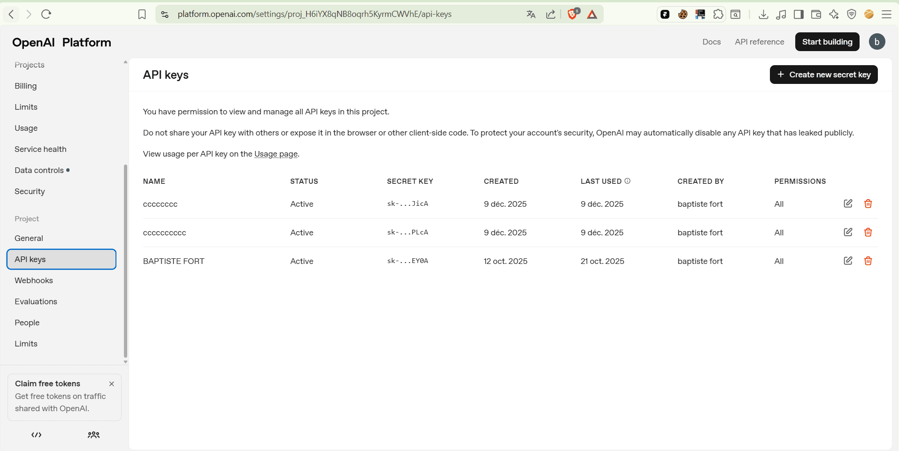This screenshot has width=899, height=451.
Task: Open site information settings icon
Action: [165, 15]
